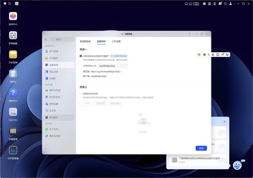Viewport: 253px width, 178px height.
Task: Click the Control Panel search input field
Action: 62,39
